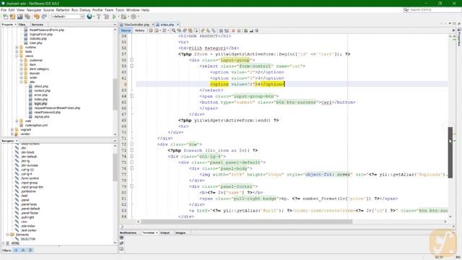Image resolution: width=462 pixels, height=260 pixels.
Task: Switch to the History editor view
Action: (139, 30)
